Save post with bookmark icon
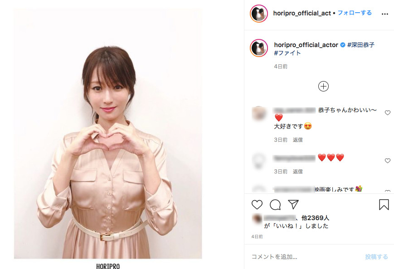 pos(384,205)
